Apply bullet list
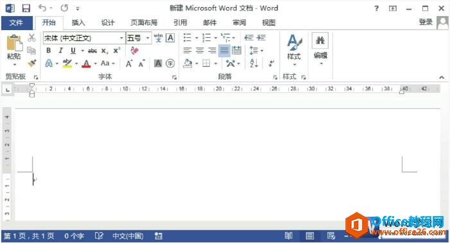The image size is (450, 243). (187, 38)
